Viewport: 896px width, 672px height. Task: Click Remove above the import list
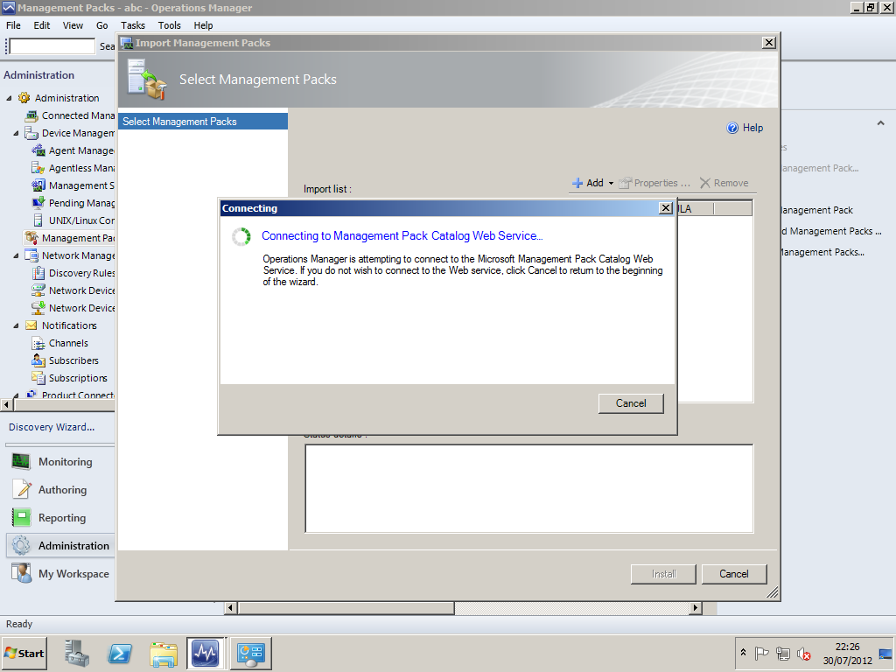tap(724, 183)
